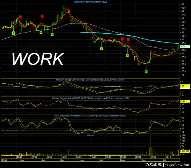Click the 73.76 RSI value tag
Viewport: 191px width, 168px height.
(185, 101)
